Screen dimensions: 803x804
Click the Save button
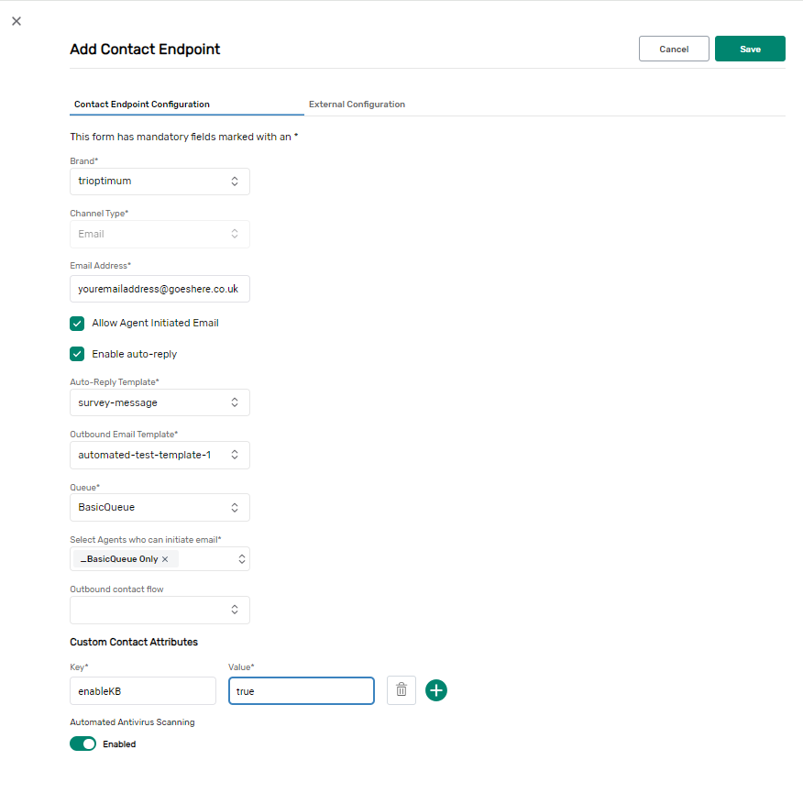(750, 49)
